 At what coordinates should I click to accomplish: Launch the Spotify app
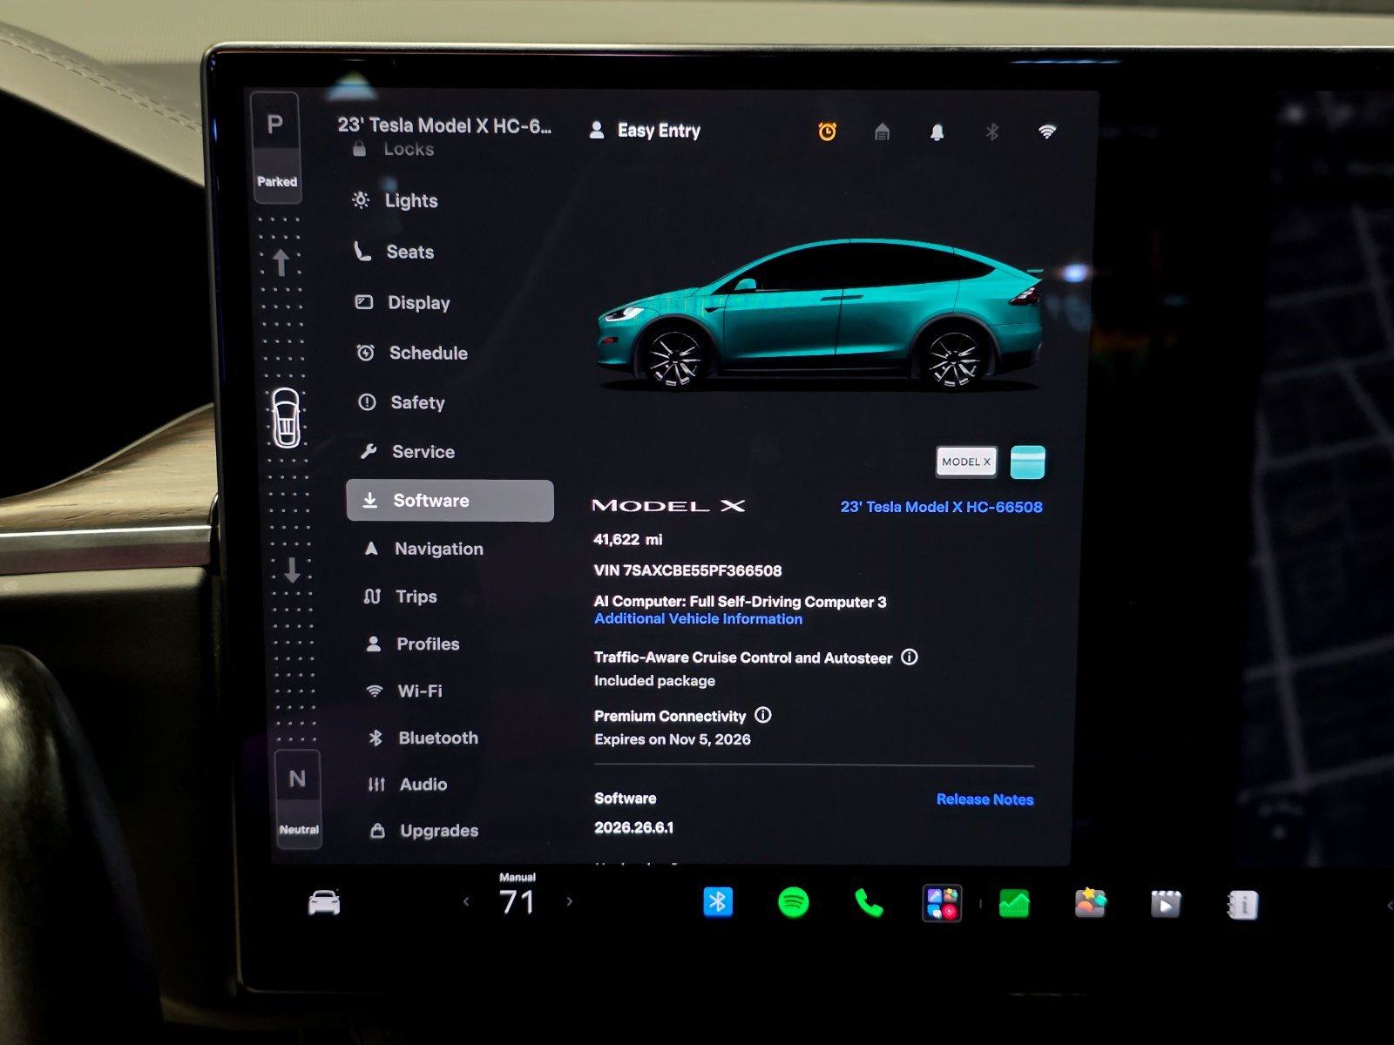(793, 903)
